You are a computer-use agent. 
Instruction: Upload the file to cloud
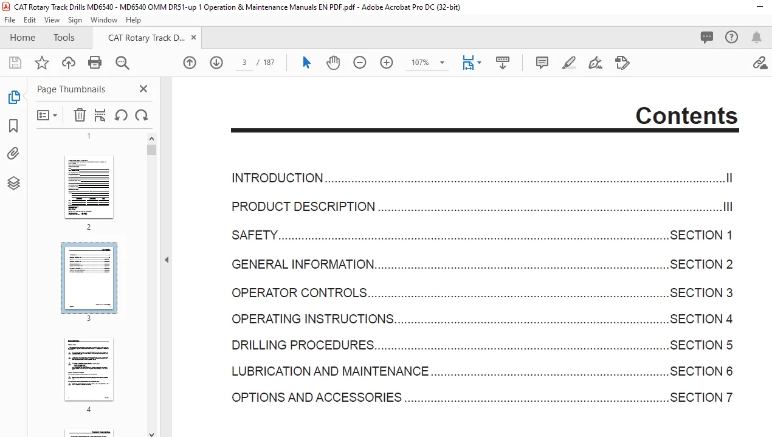pos(69,63)
